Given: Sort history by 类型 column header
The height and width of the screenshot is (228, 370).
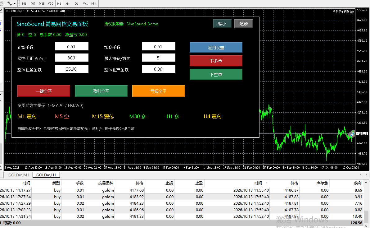Looking at the screenshot, I should [x=47, y=183].
